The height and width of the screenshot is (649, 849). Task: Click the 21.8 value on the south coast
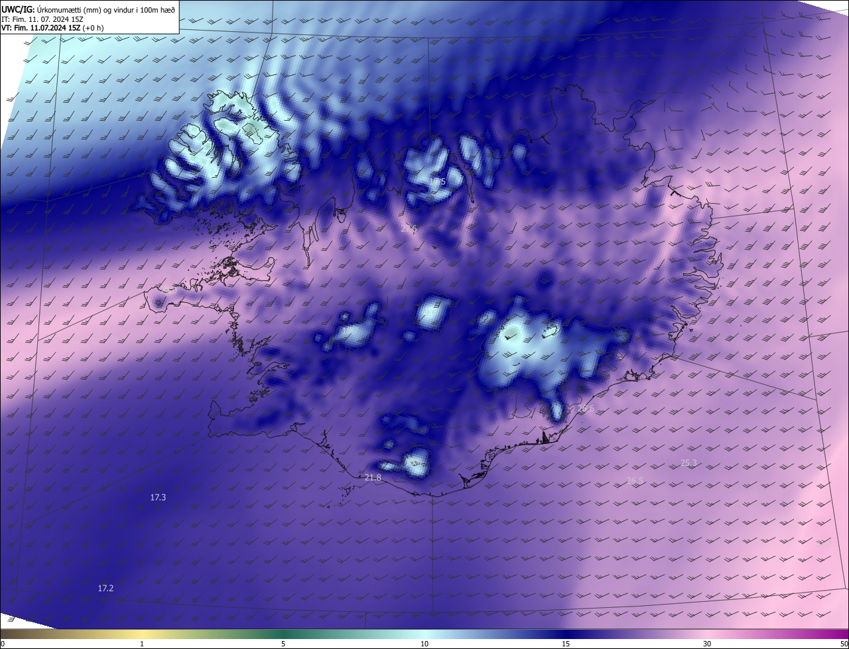(373, 478)
